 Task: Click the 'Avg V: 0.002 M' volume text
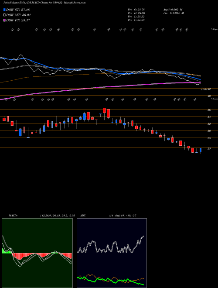point(172,10)
